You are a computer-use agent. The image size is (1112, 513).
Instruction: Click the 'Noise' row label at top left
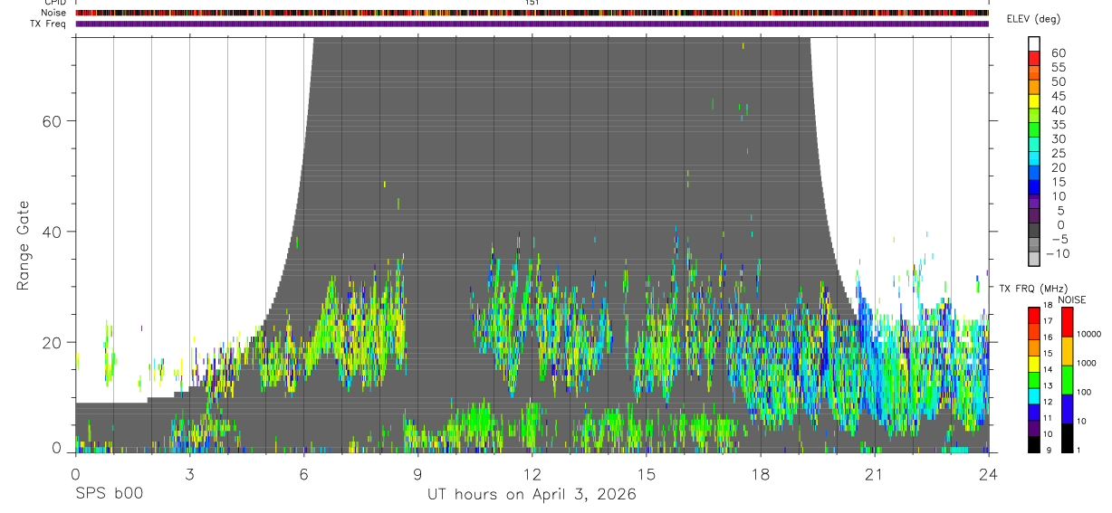54,13
